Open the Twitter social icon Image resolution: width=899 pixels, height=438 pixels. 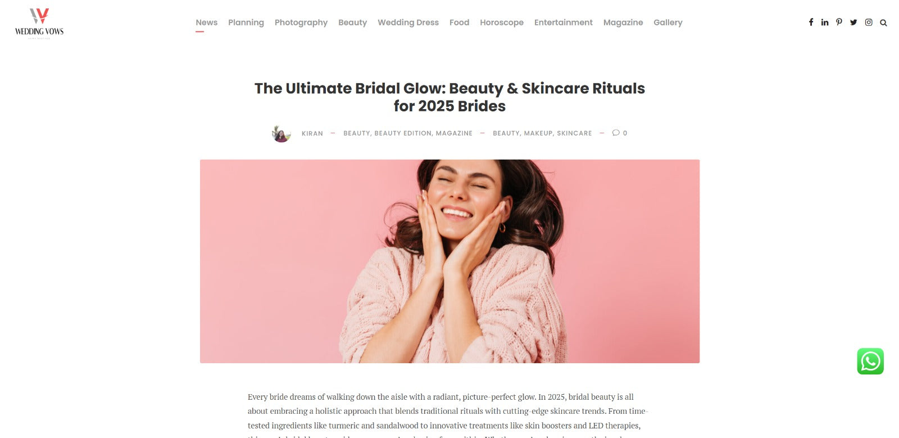coord(853,22)
